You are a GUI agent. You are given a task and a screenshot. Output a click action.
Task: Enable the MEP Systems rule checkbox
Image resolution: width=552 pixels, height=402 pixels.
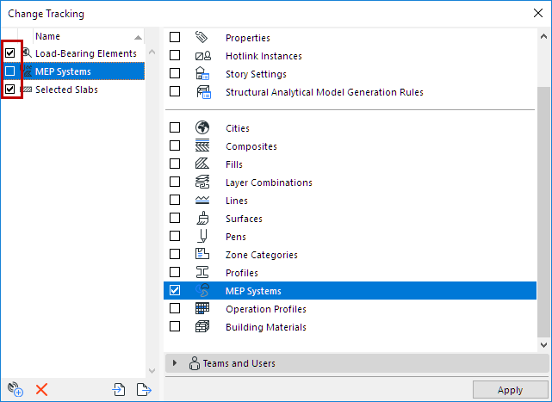pos(10,71)
